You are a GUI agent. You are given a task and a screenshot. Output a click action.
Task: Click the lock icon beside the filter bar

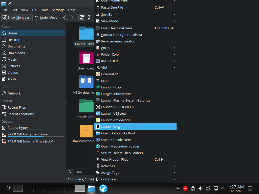click(69, 172)
